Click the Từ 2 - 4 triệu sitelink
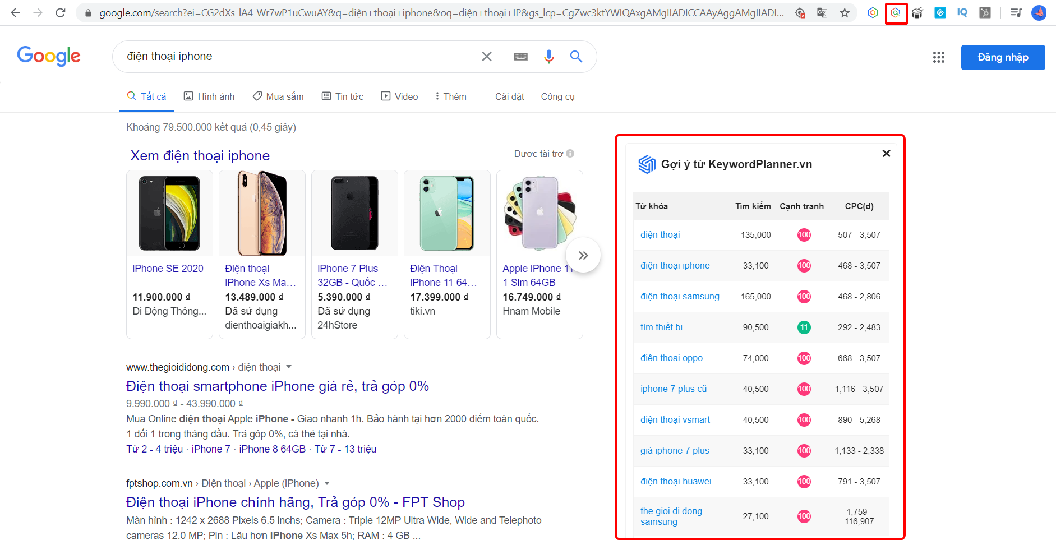The height and width of the screenshot is (540, 1056). 154,449
